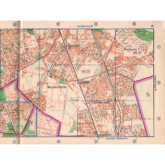The width and height of the screenshot is (165, 165).
Task: Click the Anschluß Seite 33 reference
Action: point(85,26)
